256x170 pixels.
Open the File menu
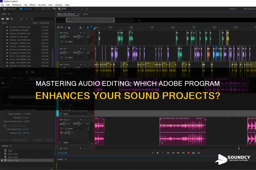click(2, 5)
